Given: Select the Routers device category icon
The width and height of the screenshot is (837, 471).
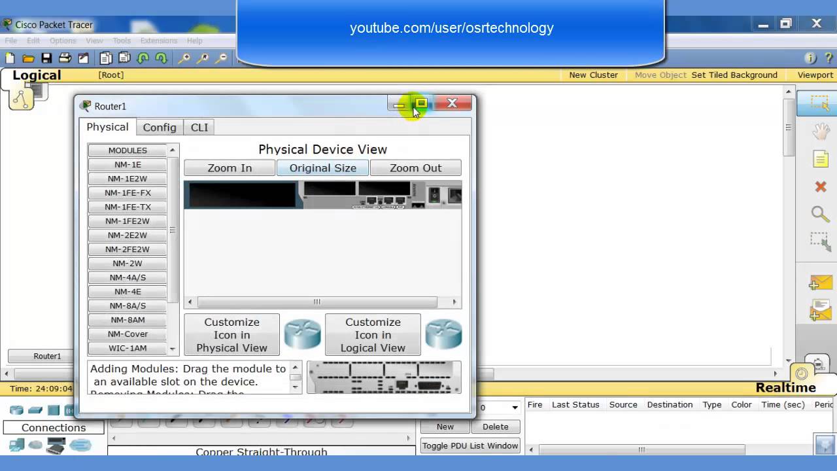Looking at the screenshot, I should pyautogui.click(x=16, y=410).
